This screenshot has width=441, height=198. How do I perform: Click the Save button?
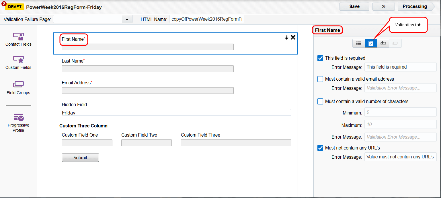coord(354,6)
